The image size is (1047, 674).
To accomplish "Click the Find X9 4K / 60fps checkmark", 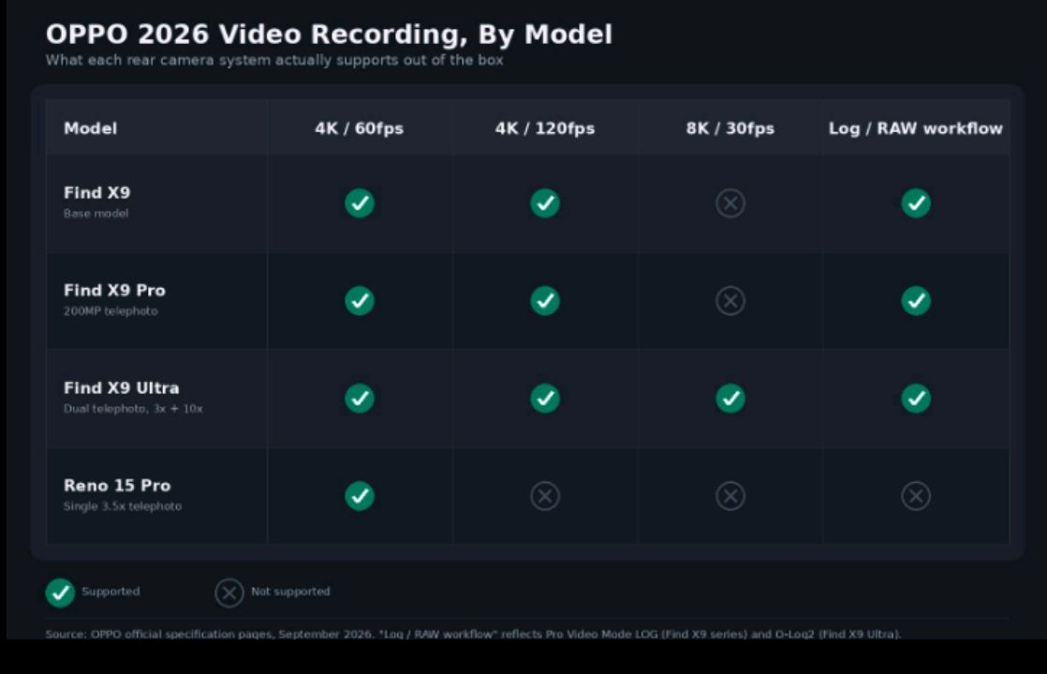I will 360,203.
